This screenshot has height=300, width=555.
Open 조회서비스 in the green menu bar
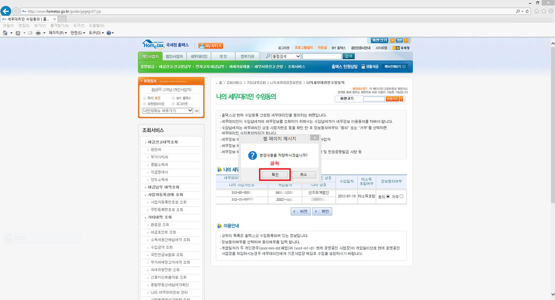296,67
